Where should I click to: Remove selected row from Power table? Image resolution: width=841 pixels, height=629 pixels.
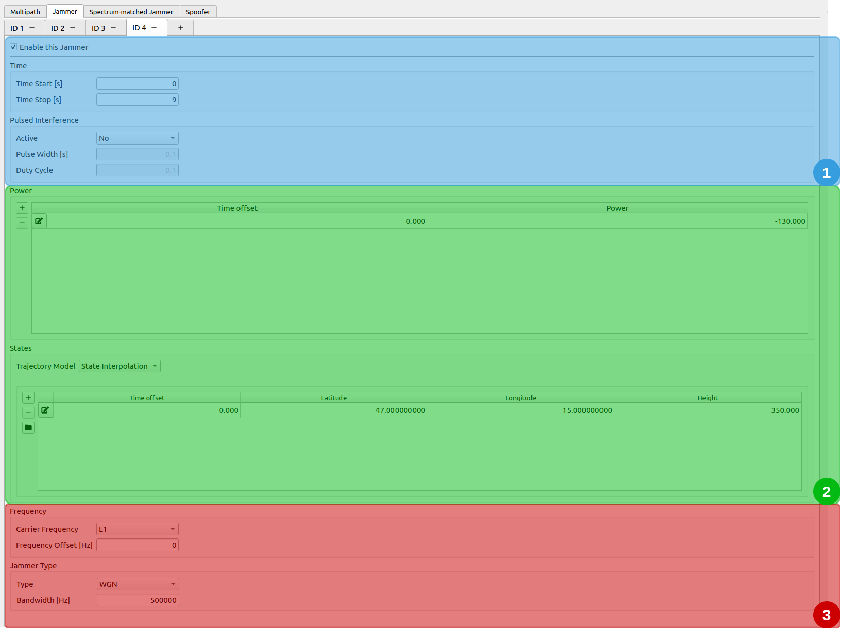pos(22,223)
